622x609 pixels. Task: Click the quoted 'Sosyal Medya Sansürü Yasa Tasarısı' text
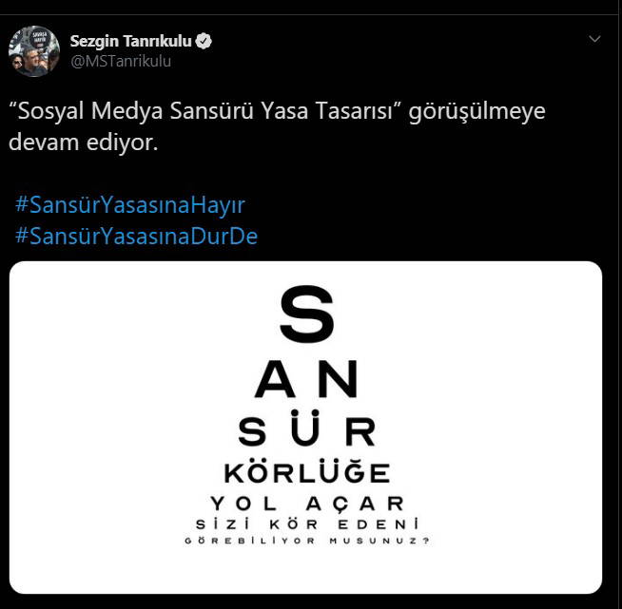[x=205, y=111]
